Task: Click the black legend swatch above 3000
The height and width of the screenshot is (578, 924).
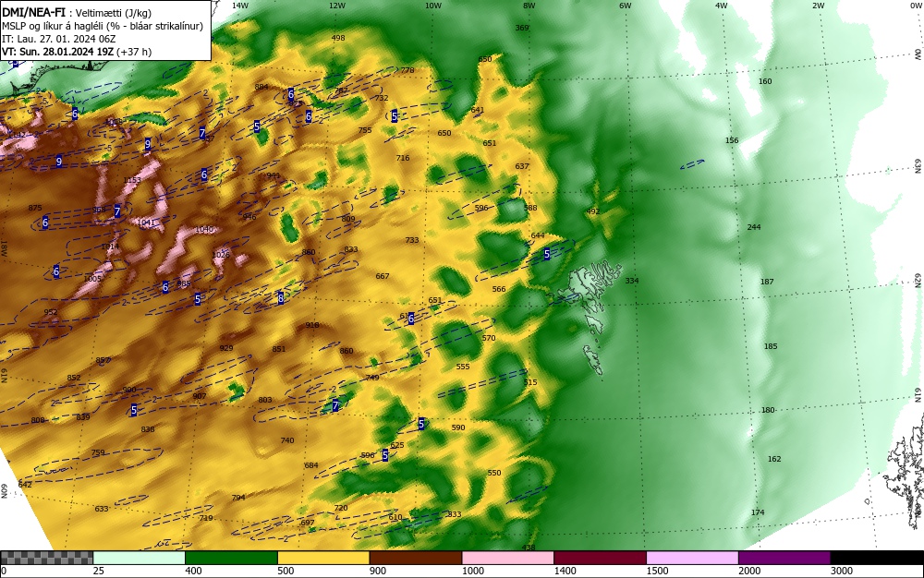Action: point(877,558)
